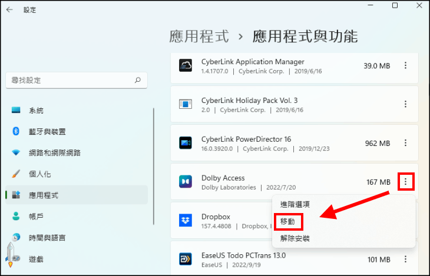Click the Dropbox app icon
This screenshot has height=276, width=430.
coord(186,220)
